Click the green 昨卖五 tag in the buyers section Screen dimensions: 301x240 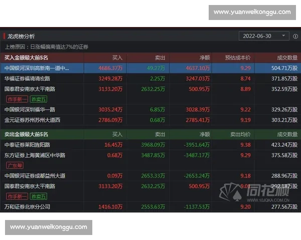(39, 99)
